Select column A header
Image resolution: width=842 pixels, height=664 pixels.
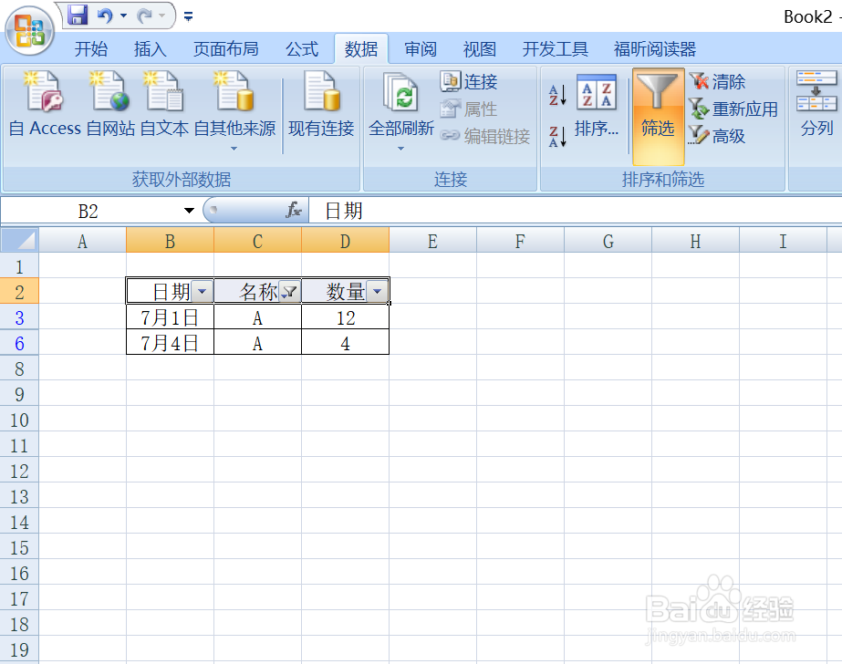[x=82, y=241]
